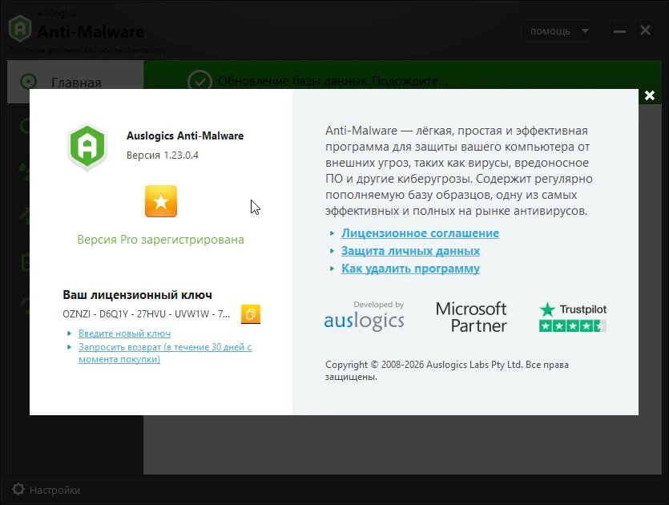Screen dimensions: 669x505
Task: Click the Microsoft Partner logo
Action: pos(471,317)
